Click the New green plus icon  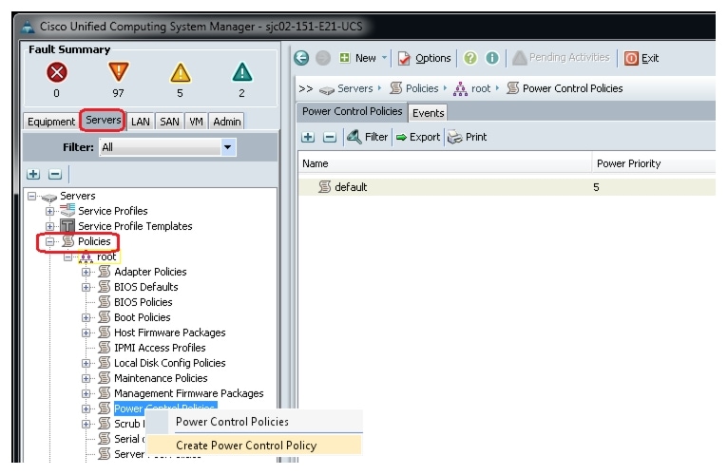click(x=344, y=58)
